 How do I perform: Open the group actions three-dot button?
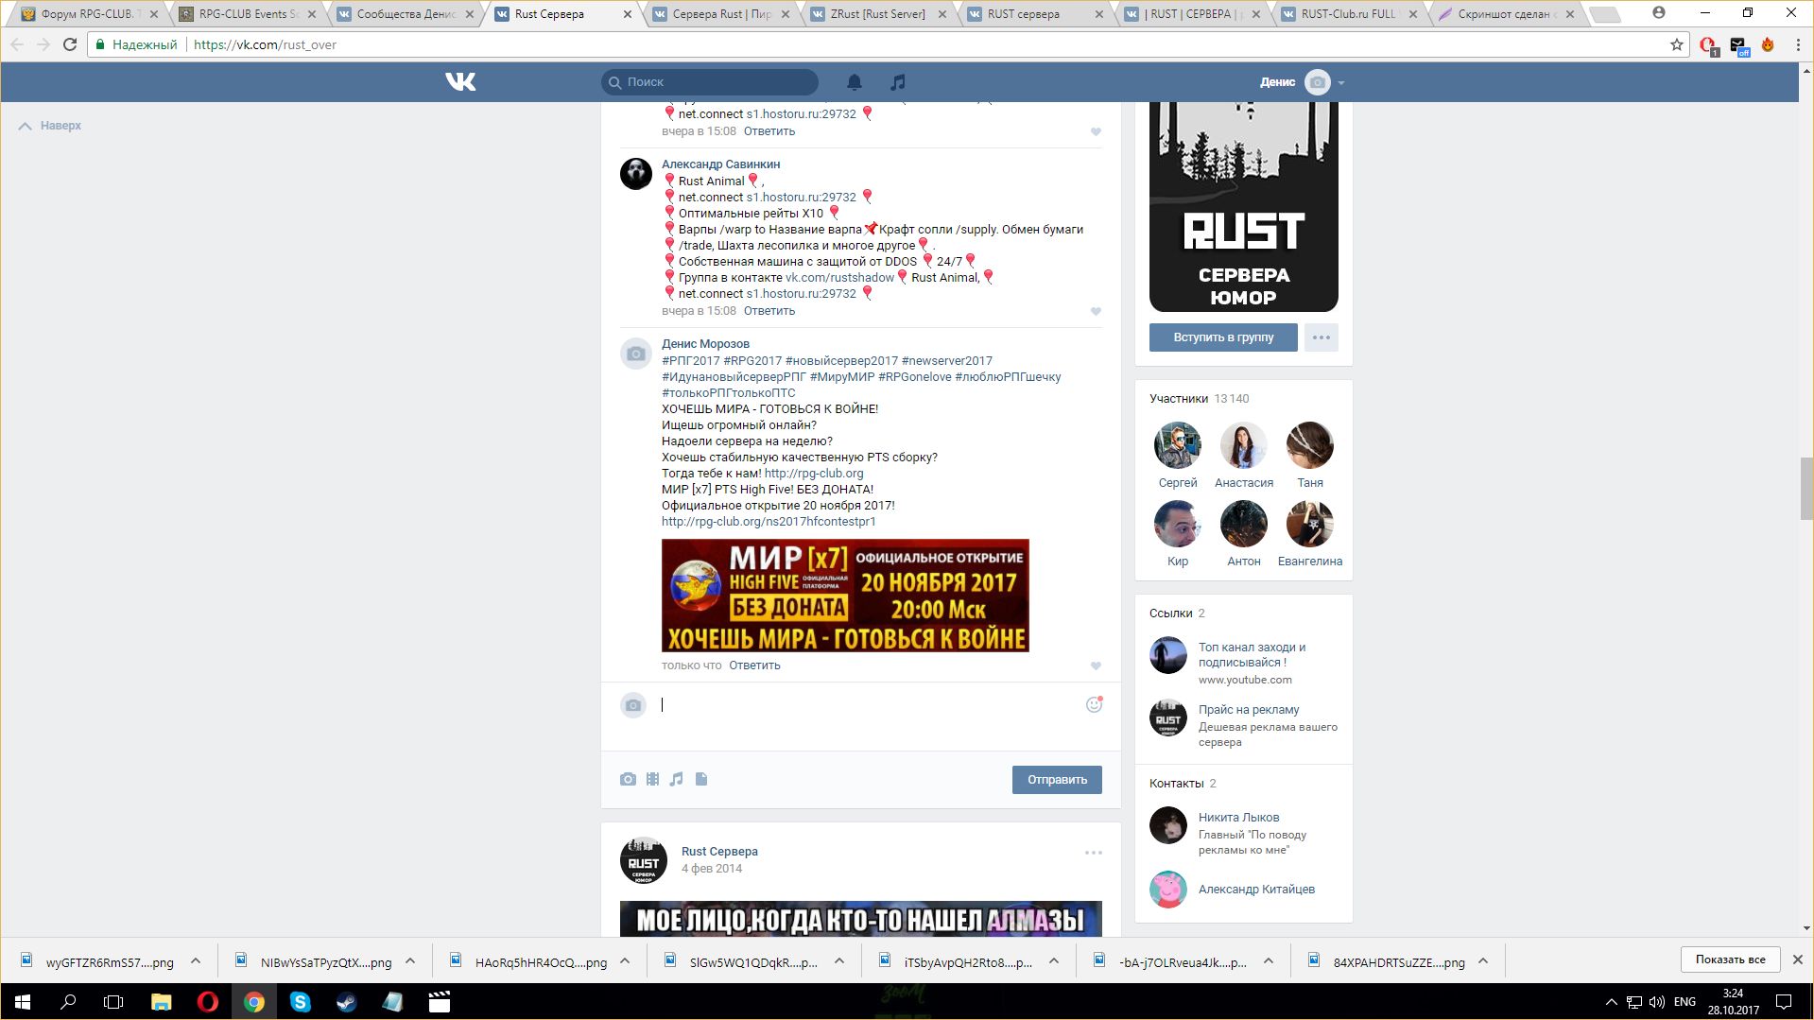coord(1321,337)
